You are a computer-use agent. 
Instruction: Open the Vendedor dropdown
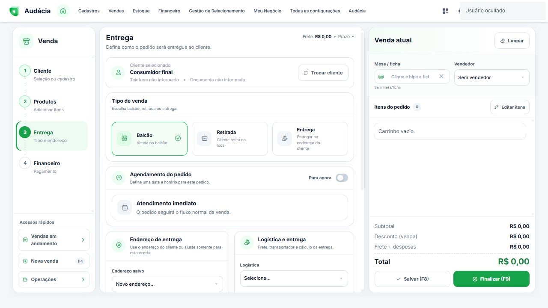tap(491, 77)
